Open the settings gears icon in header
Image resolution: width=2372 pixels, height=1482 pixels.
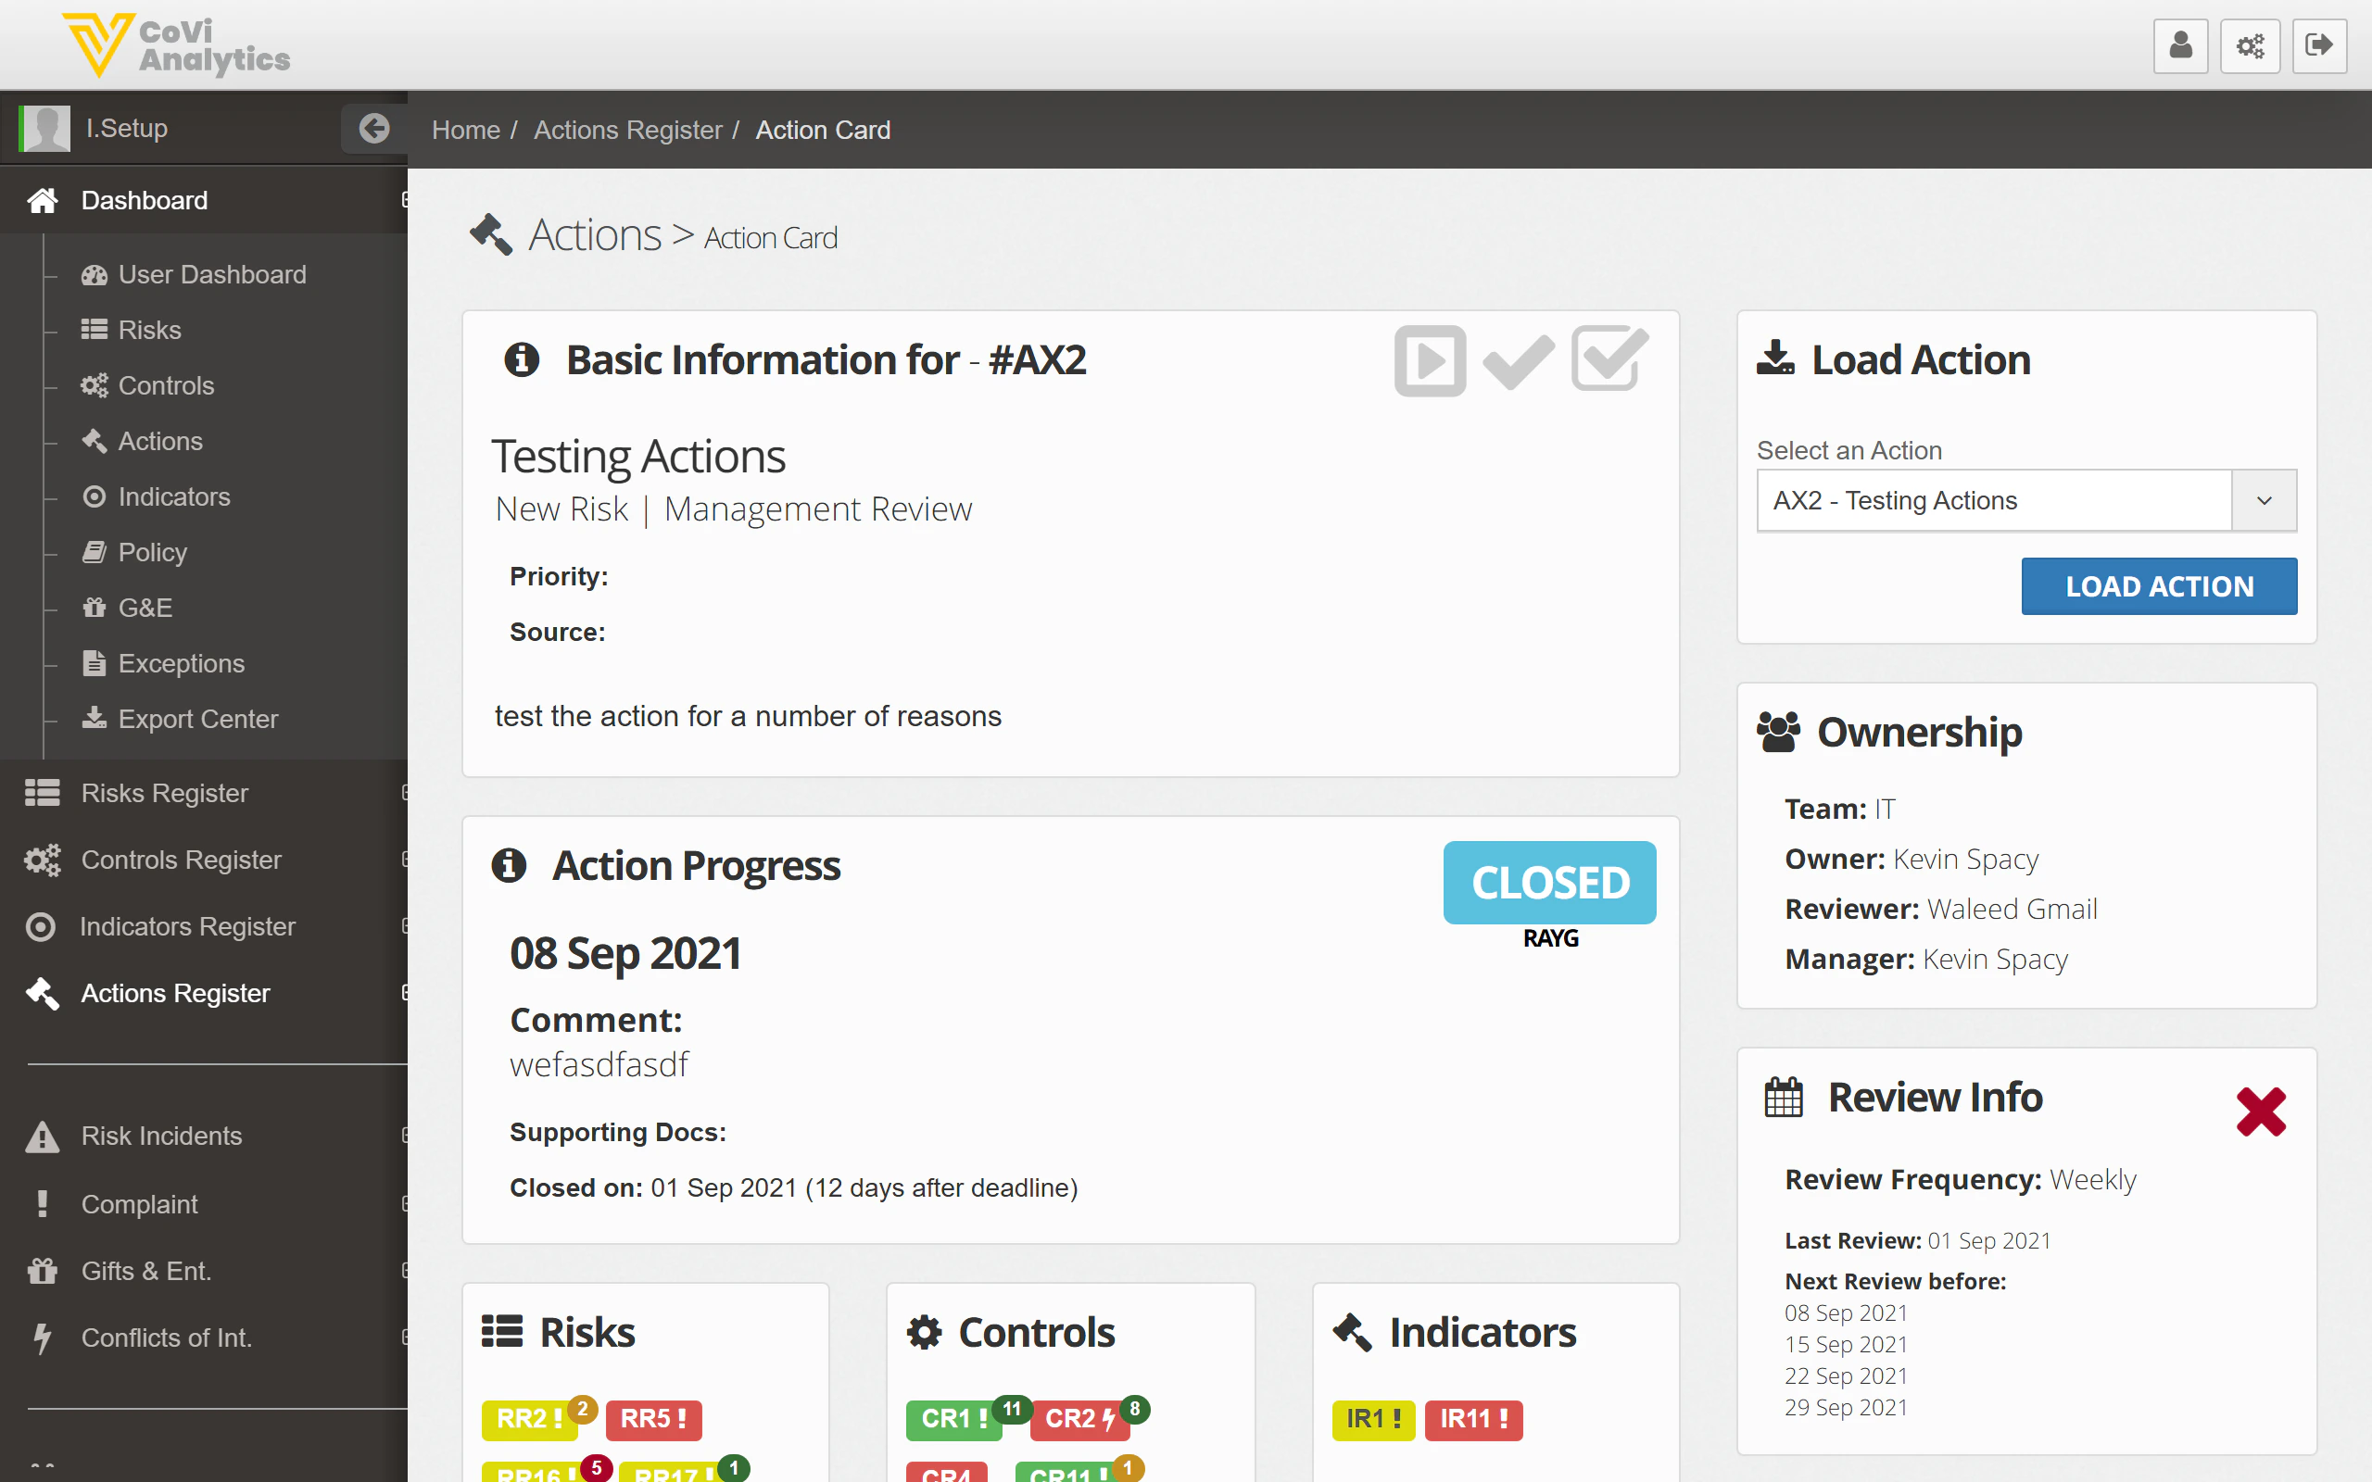[x=2250, y=46]
